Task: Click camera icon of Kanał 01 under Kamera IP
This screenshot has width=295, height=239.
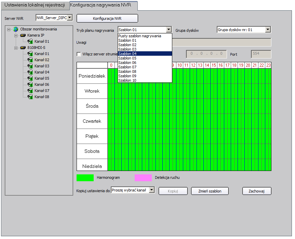Action: click(30, 41)
